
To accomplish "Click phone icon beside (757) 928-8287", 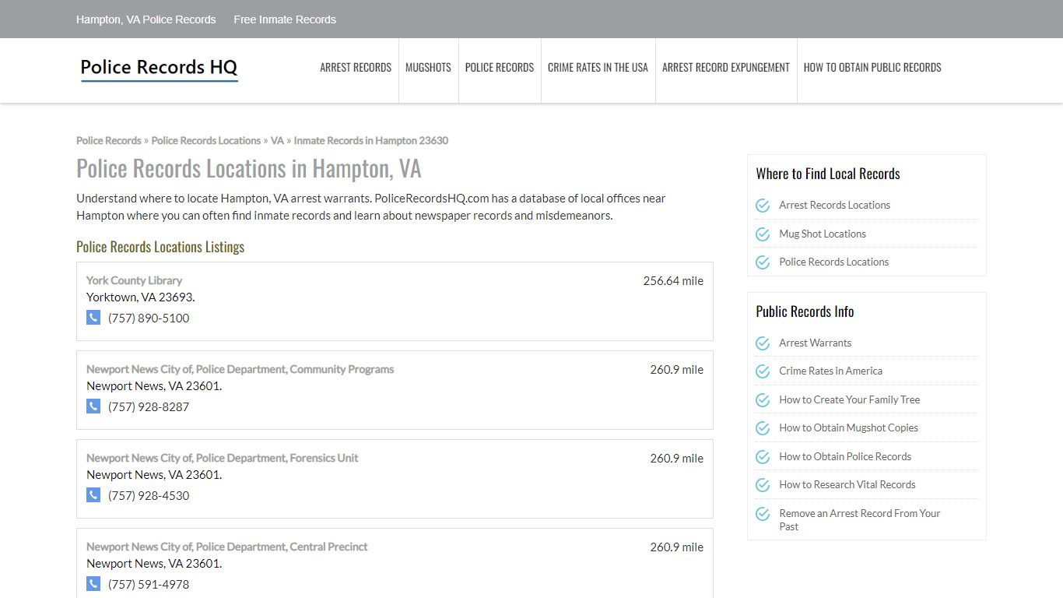I will 93,406.
